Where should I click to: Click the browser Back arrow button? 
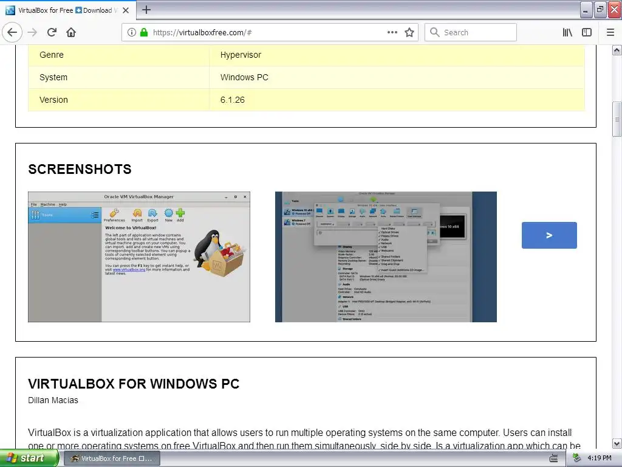click(x=12, y=32)
